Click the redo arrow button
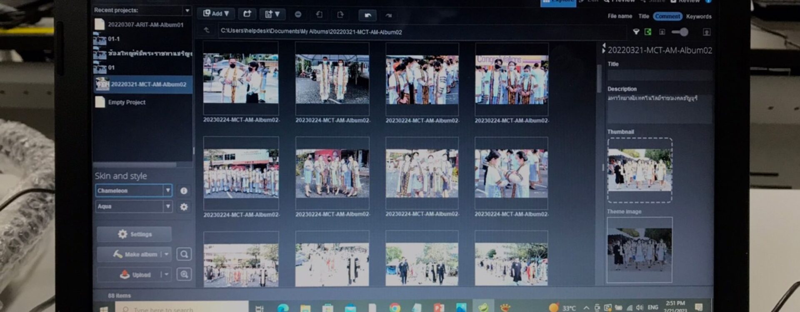 pyautogui.click(x=389, y=16)
